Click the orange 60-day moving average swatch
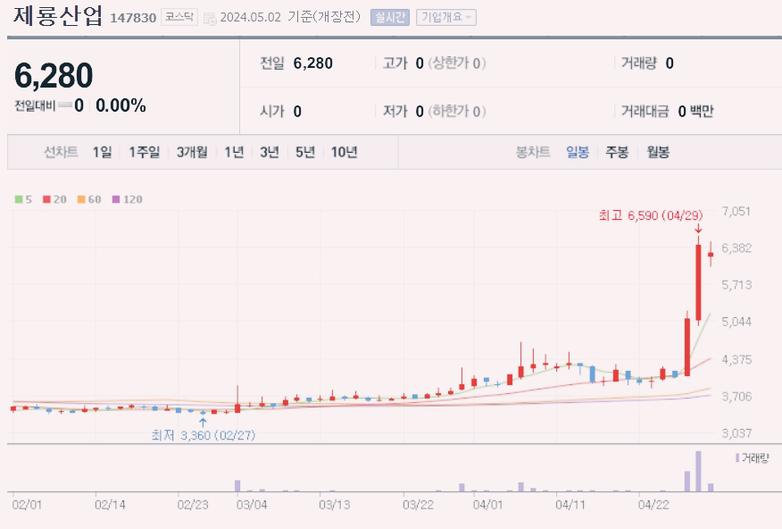The height and width of the screenshot is (529, 782). point(81,199)
